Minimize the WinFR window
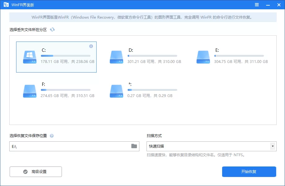The width and height of the screenshot is (285, 186). [268, 5]
